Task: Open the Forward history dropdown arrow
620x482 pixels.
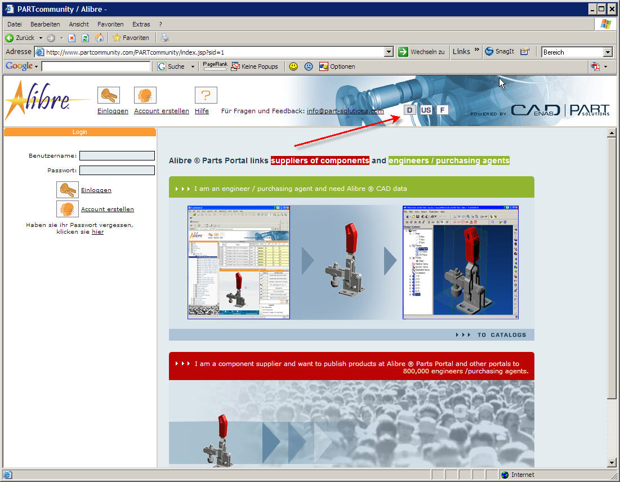Action: coord(61,38)
